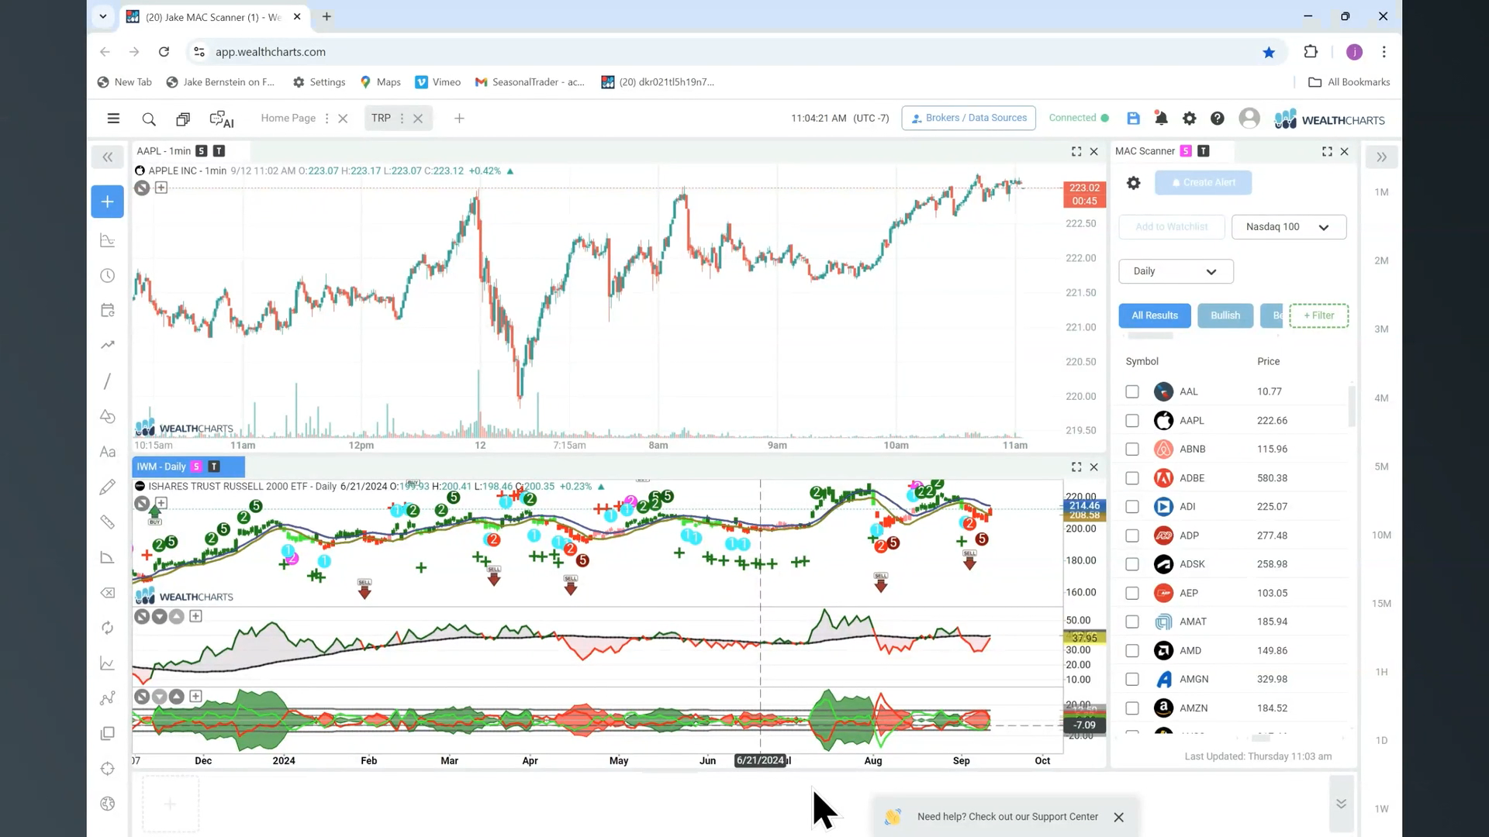Viewport: 1489px width, 837px height.
Task: Open the hamburger main menu
Action: click(x=113, y=119)
